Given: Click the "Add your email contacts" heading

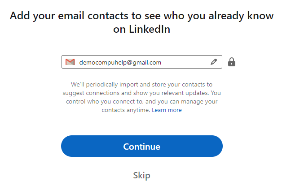Looking at the screenshot, I should pos(141,16).
